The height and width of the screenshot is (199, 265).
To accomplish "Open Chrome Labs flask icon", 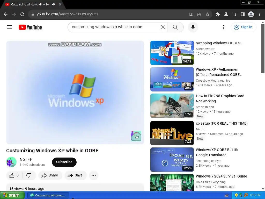I will [226, 15].
